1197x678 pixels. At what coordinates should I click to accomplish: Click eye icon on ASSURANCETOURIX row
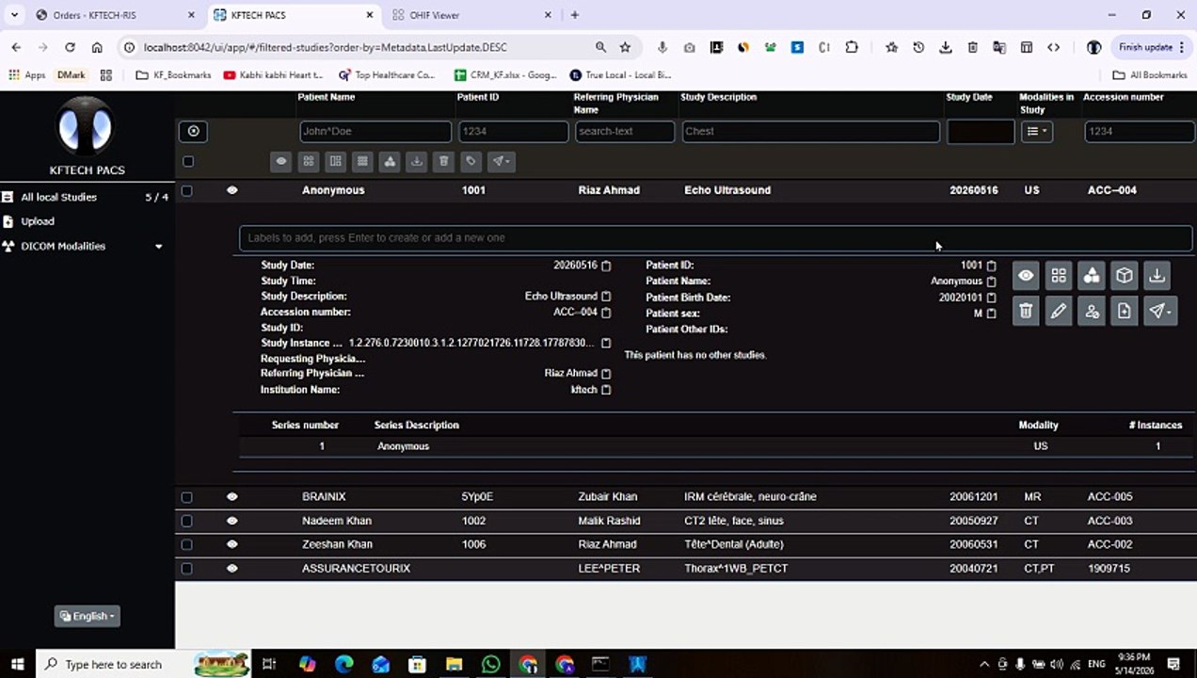[232, 568]
